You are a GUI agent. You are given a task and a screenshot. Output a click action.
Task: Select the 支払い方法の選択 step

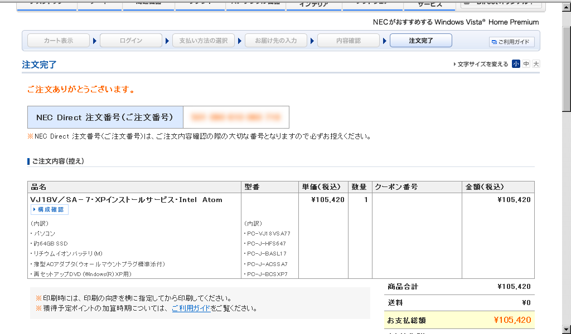(x=203, y=40)
